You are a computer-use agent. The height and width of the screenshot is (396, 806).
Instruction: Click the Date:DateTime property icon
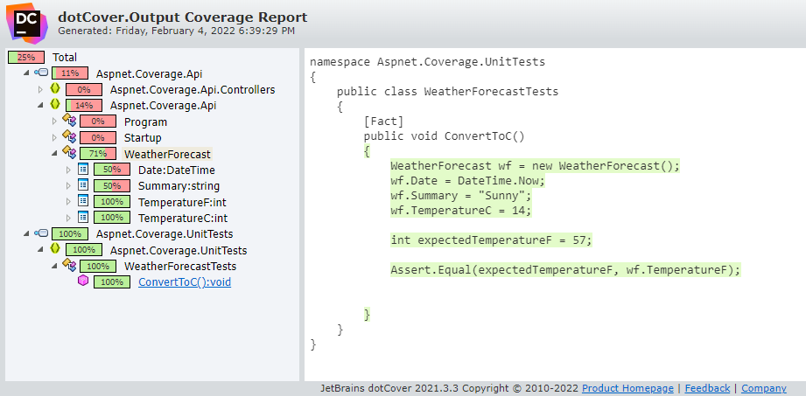[83, 170]
